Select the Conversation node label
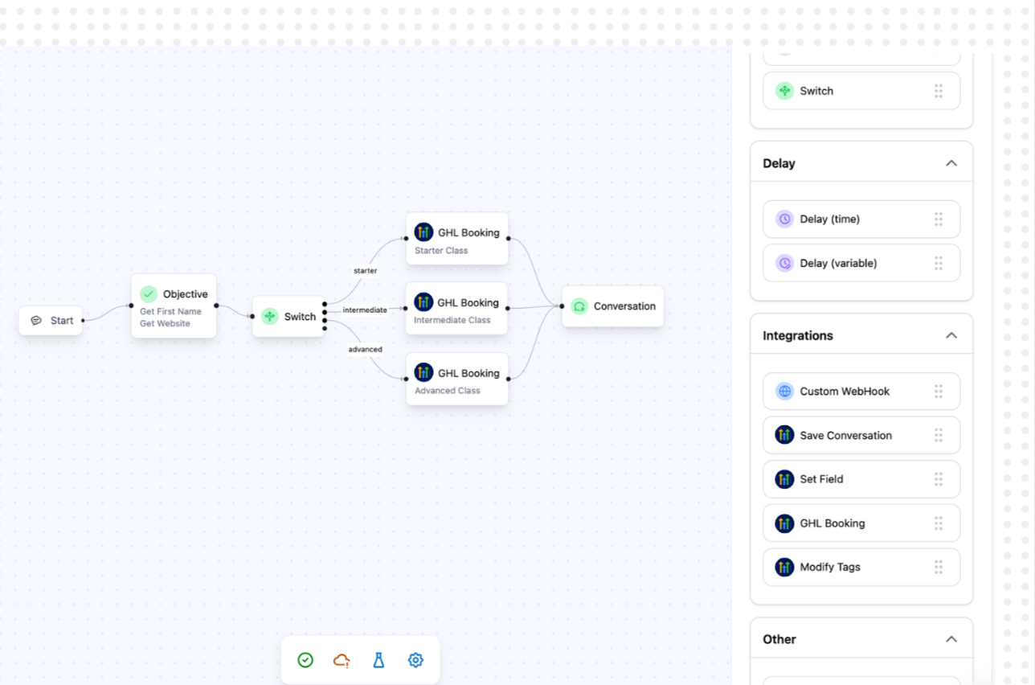The height and width of the screenshot is (685, 1035). point(624,306)
